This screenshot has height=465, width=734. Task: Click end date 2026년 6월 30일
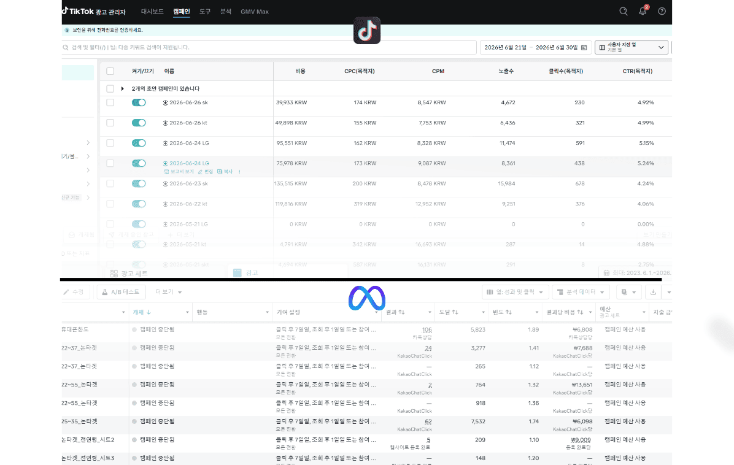point(557,47)
